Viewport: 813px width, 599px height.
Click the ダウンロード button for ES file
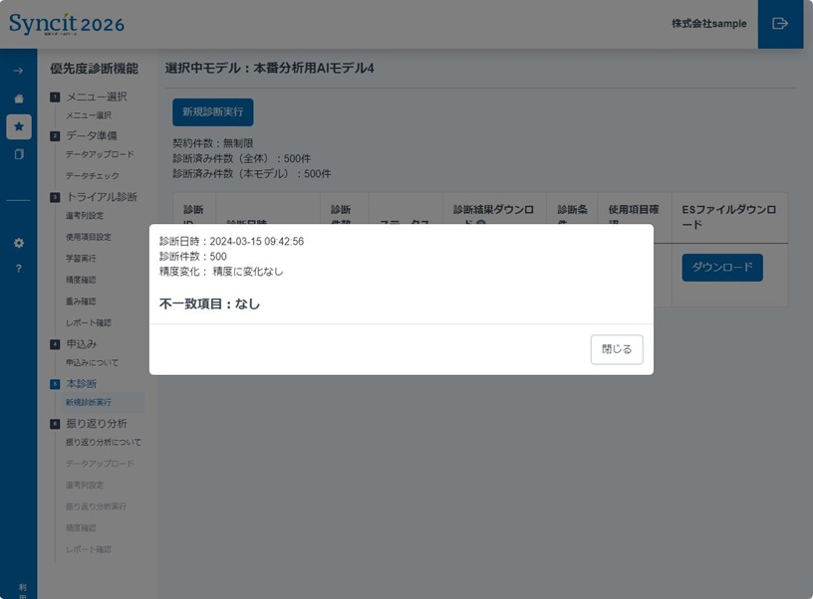click(x=721, y=268)
